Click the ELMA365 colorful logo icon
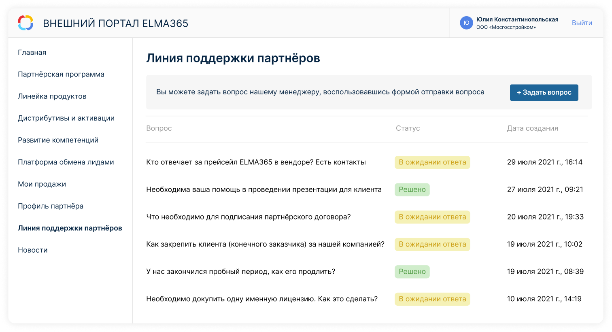Image resolution: width=612 pixels, height=332 pixels. [x=25, y=23]
